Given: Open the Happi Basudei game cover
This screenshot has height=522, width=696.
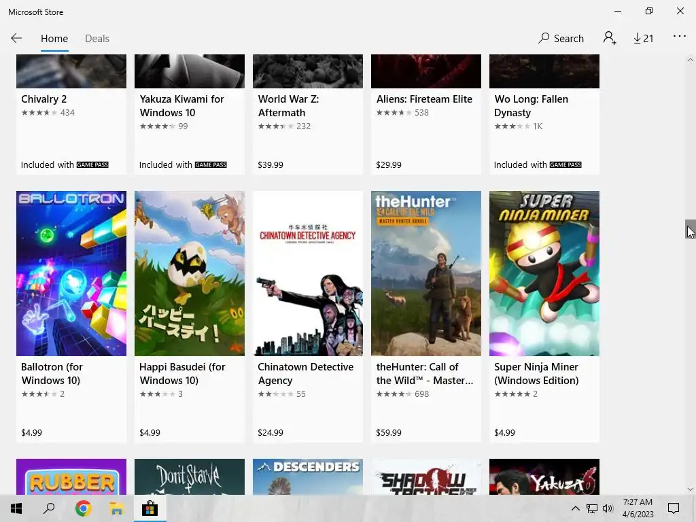Looking at the screenshot, I should [x=190, y=273].
